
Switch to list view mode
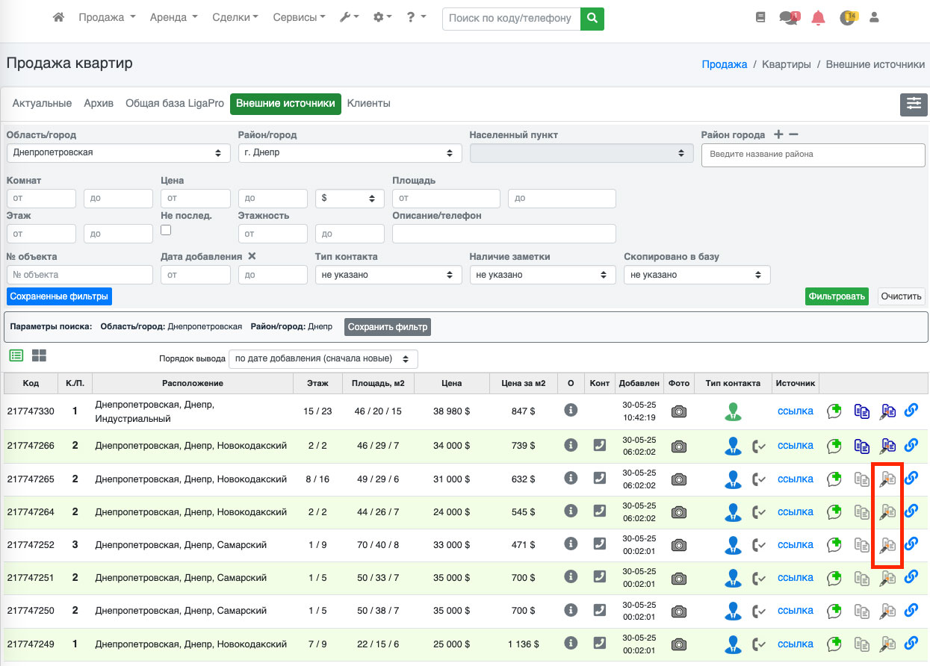pos(16,355)
